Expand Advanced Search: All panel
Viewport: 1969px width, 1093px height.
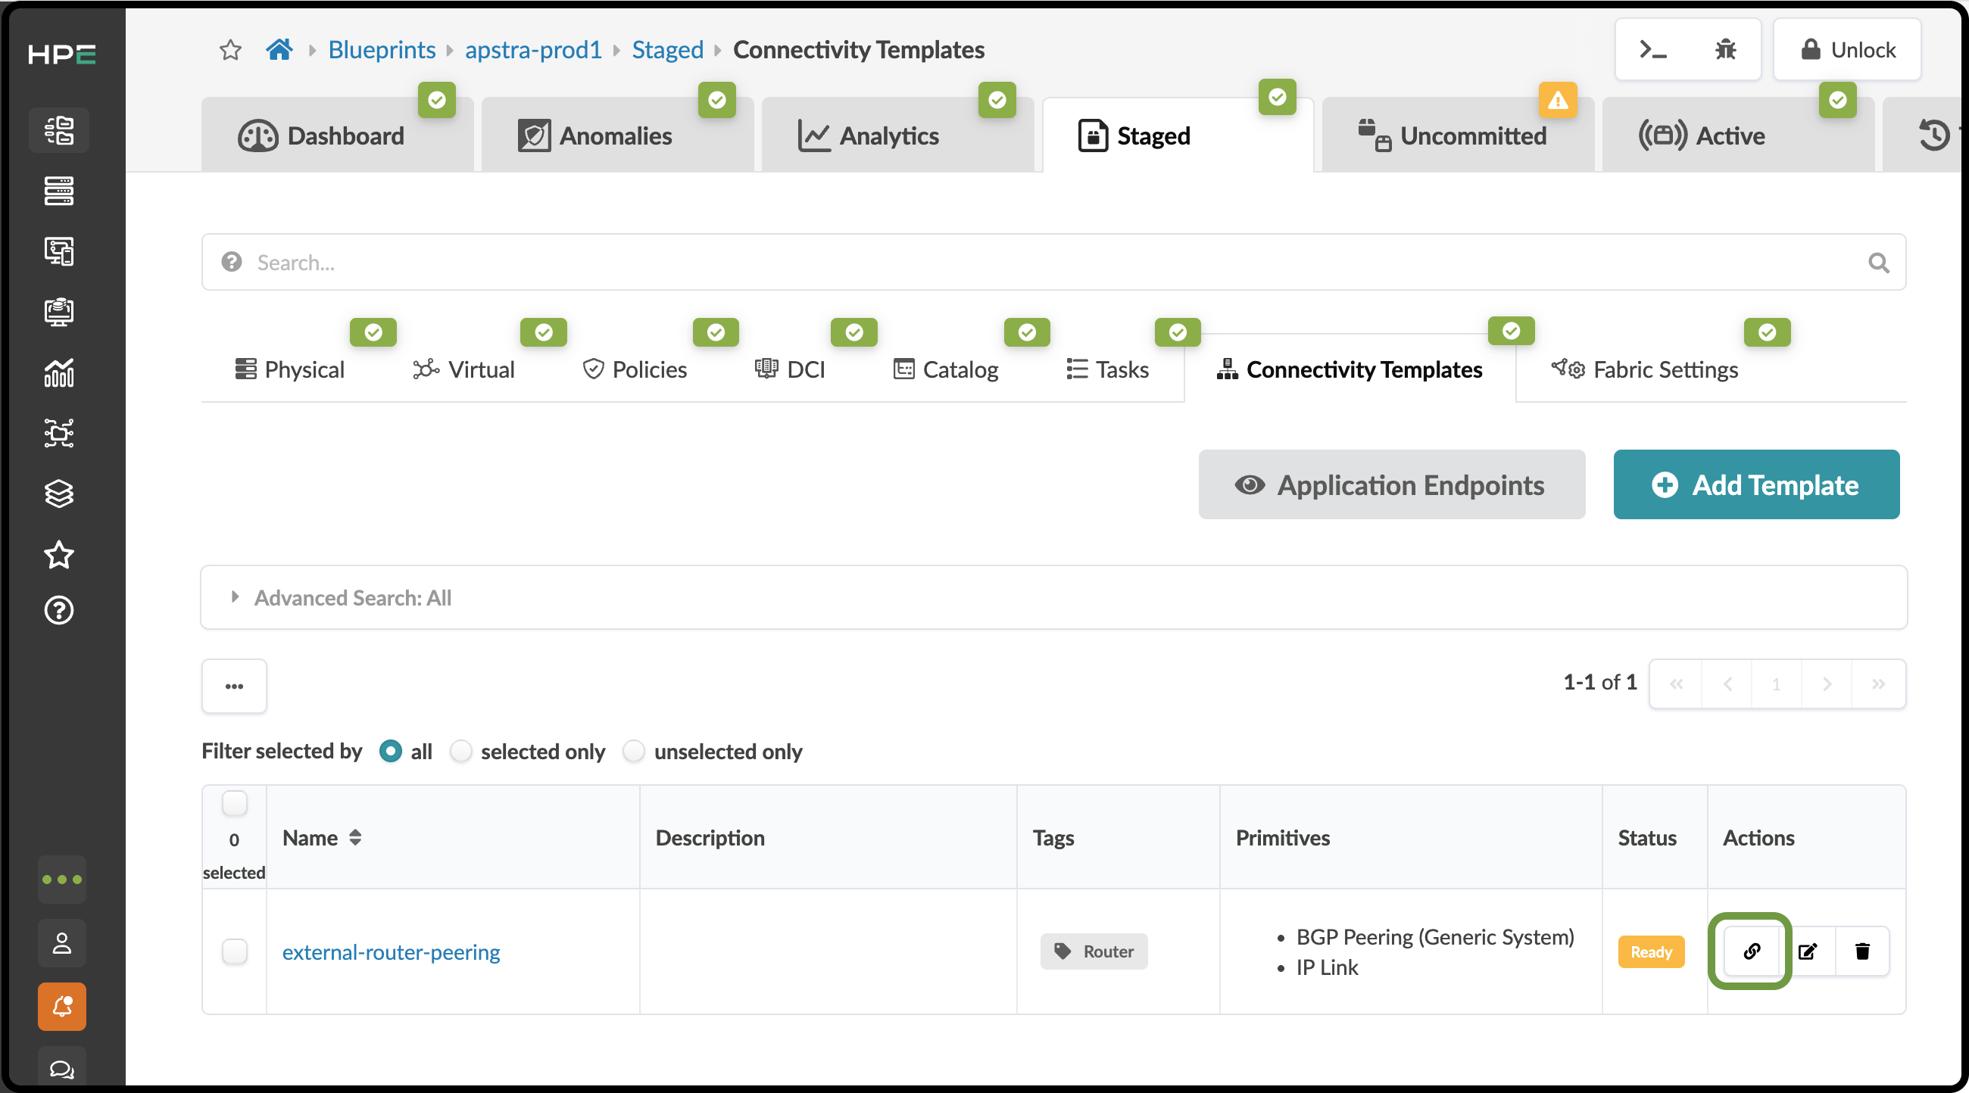pos(1053,597)
